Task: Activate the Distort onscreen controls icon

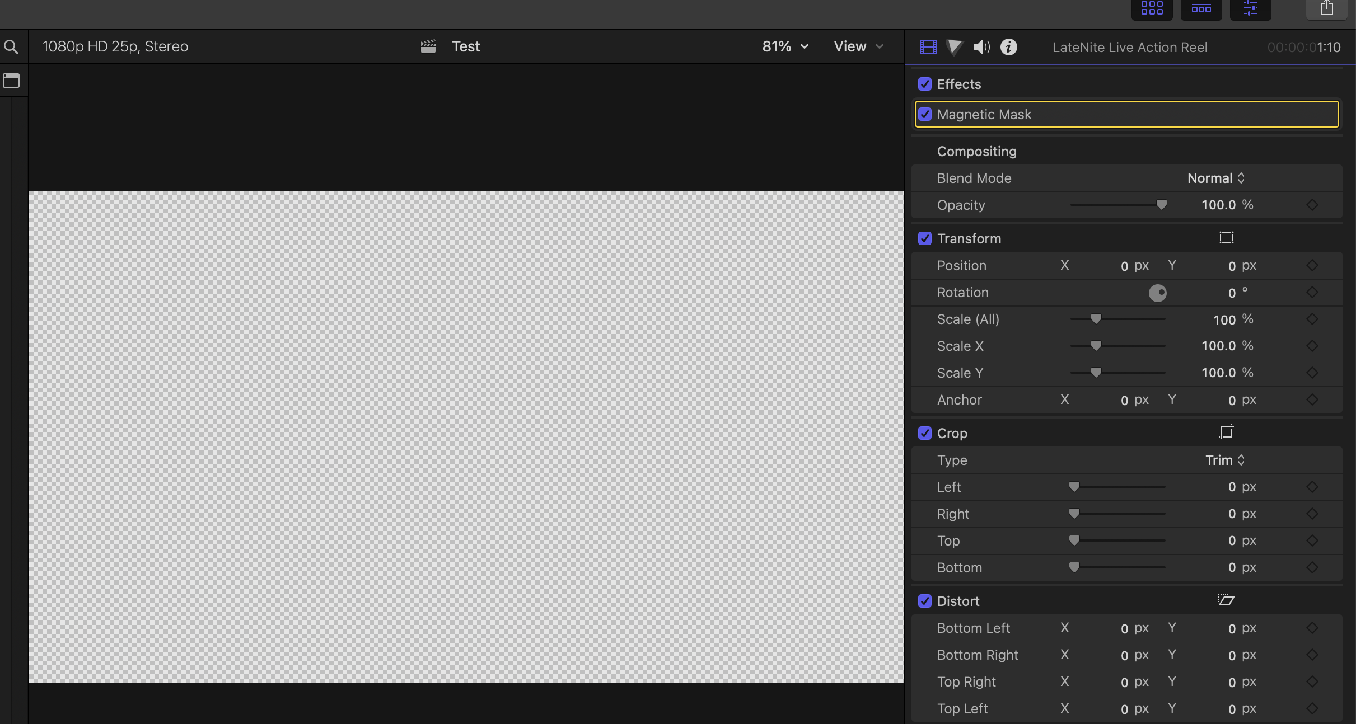Action: tap(1226, 600)
